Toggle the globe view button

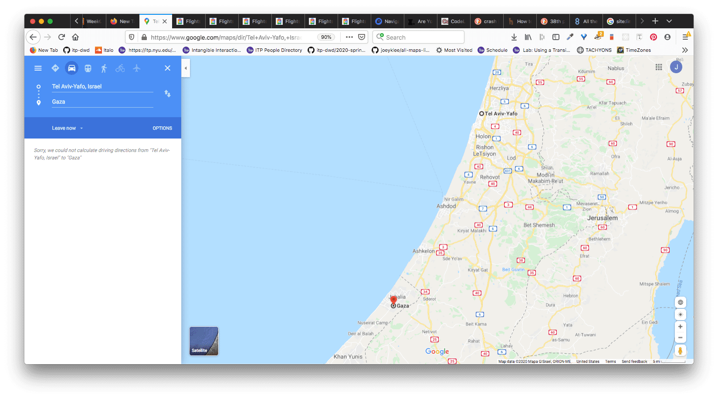click(x=680, y=302)
